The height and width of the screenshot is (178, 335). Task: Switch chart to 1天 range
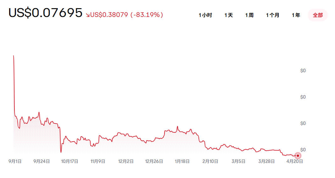tap(229, 15)
